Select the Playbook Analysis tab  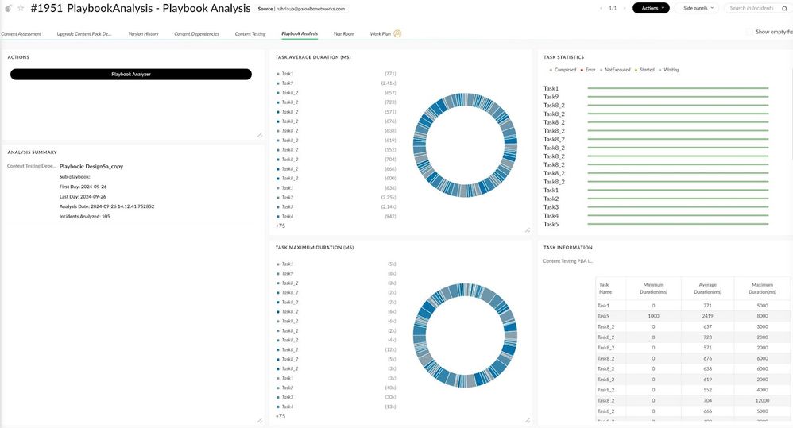click(300, 34)
